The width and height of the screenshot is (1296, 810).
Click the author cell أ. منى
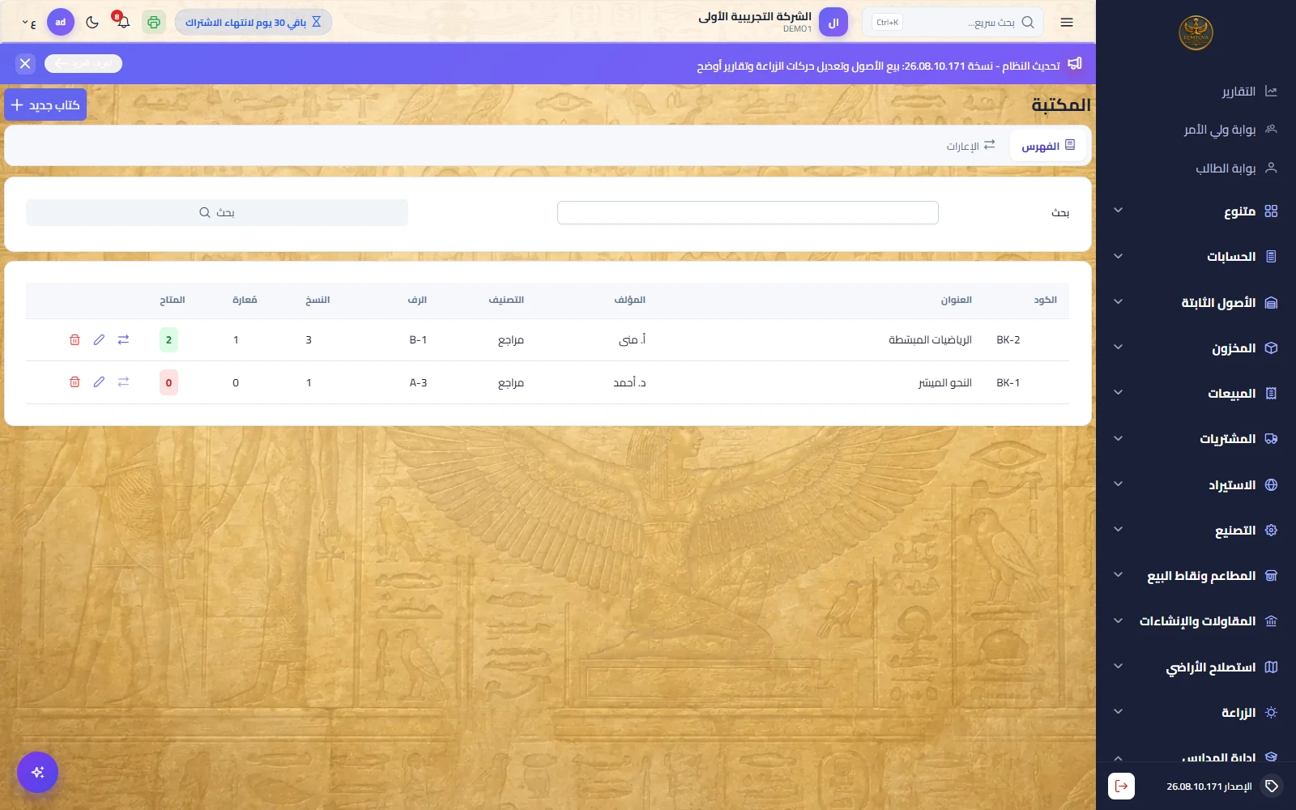[x=632, y=340]
